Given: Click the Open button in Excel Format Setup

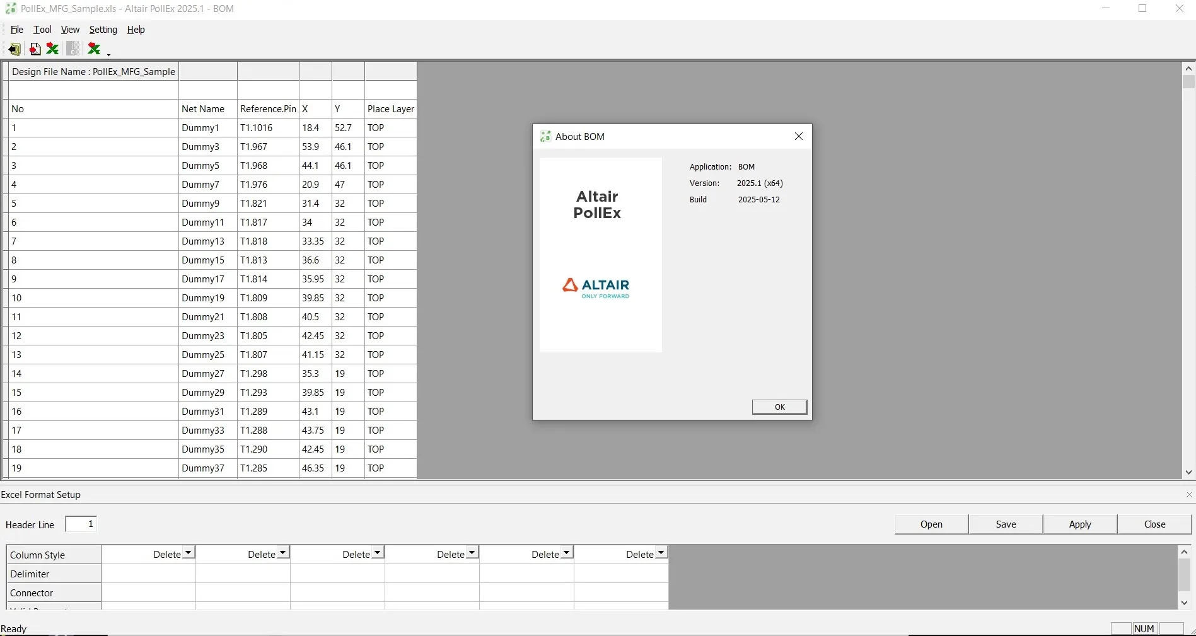Looking at the screenshot, I should coord(931,524).
